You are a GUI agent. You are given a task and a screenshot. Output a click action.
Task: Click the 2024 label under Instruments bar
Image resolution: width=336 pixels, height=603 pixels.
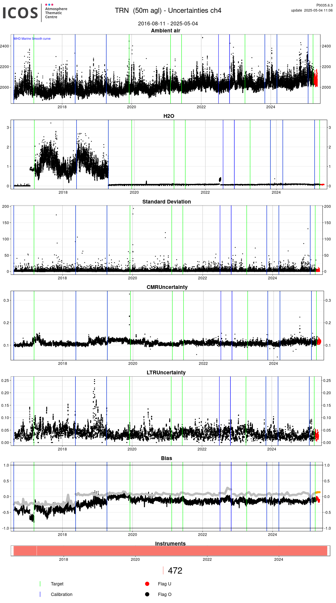(279, 560)
